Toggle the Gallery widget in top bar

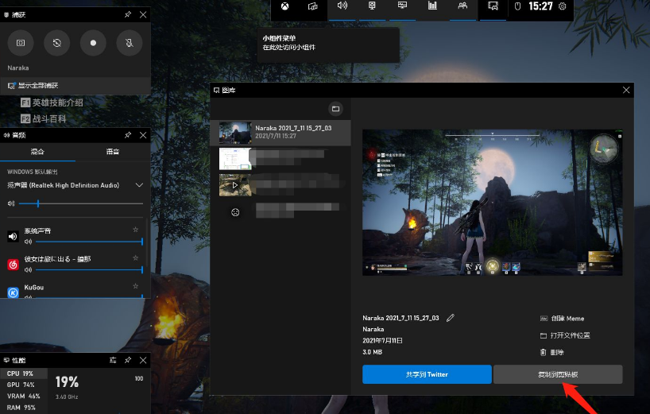(493, 6)
